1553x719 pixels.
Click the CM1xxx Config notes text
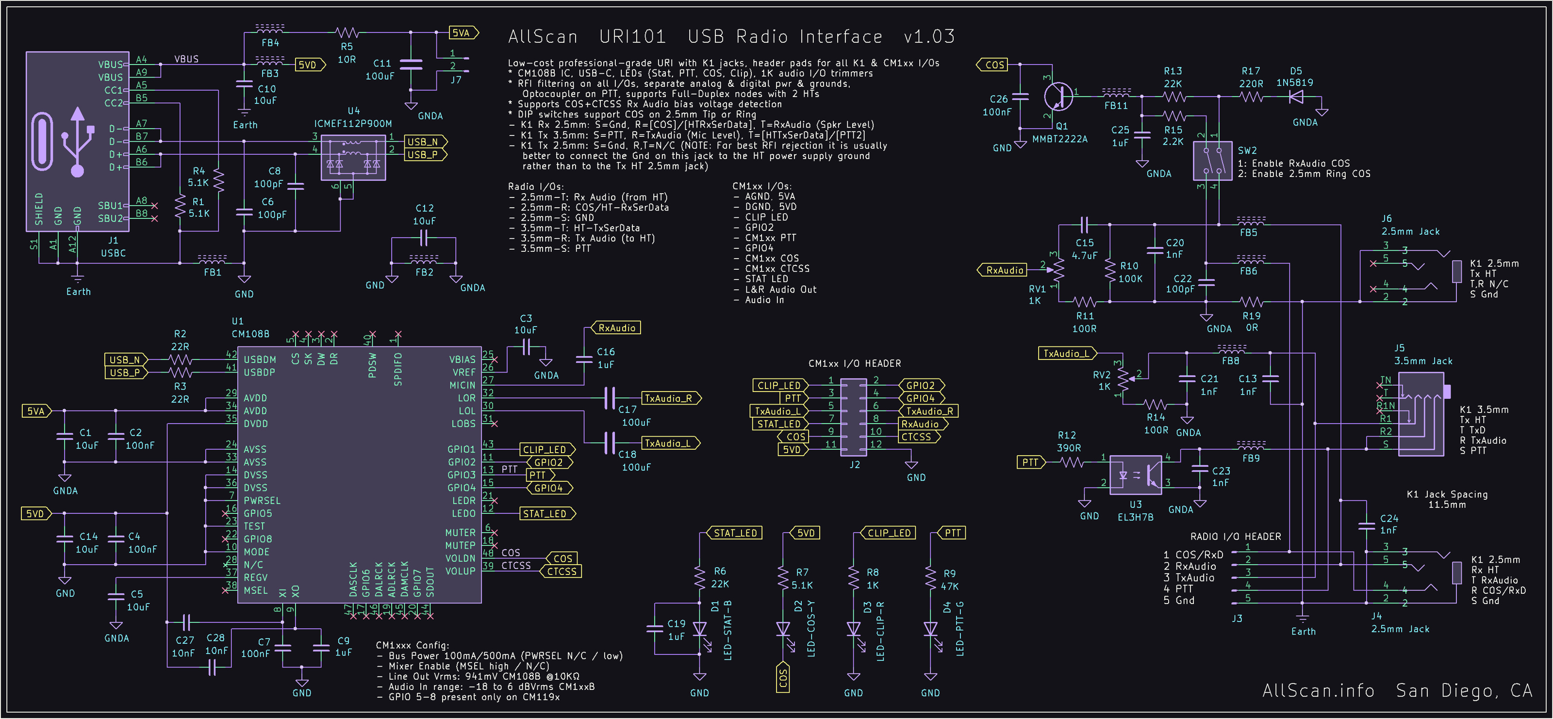(498, 671)
